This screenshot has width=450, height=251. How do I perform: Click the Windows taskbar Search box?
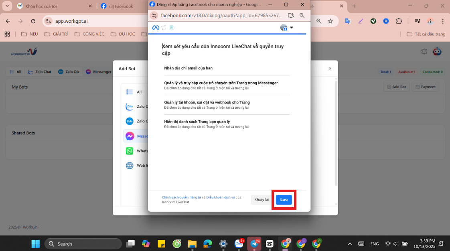pyautogui.click(x=83, y=244)
